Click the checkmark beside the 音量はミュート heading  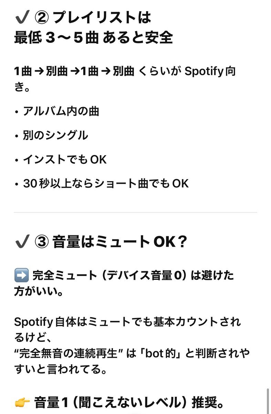(x=22, y=242)
